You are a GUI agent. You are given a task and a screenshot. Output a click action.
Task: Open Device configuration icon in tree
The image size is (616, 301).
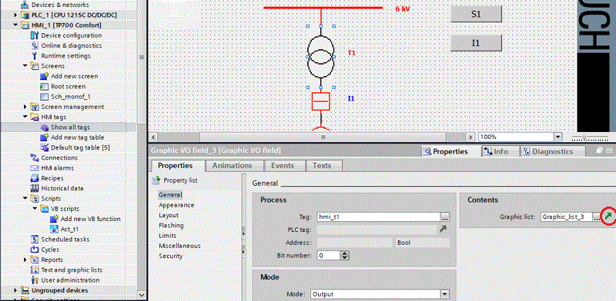(x=35, y=35)
